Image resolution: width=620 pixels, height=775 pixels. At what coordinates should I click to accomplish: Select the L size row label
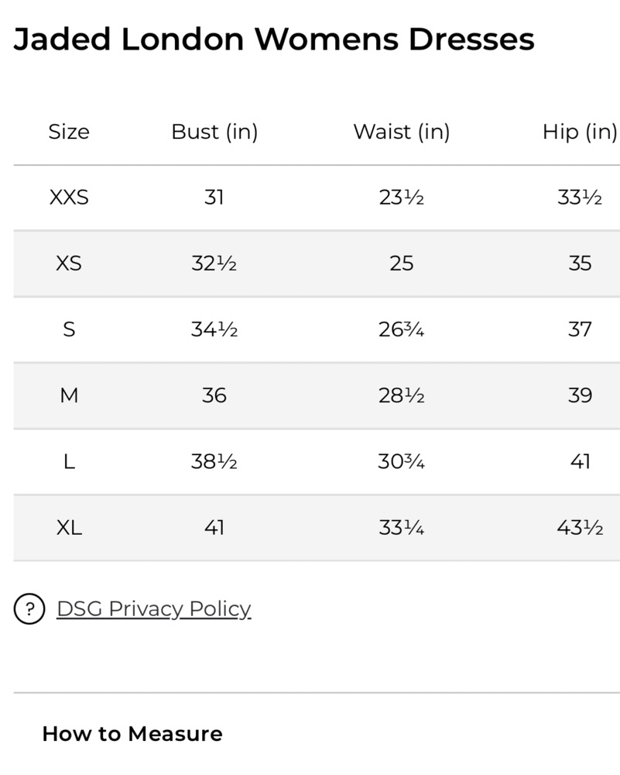69,462
